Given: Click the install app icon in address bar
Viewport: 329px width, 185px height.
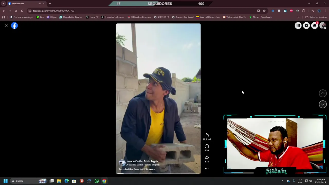Looking at the screenshot, I should [259, 11].
